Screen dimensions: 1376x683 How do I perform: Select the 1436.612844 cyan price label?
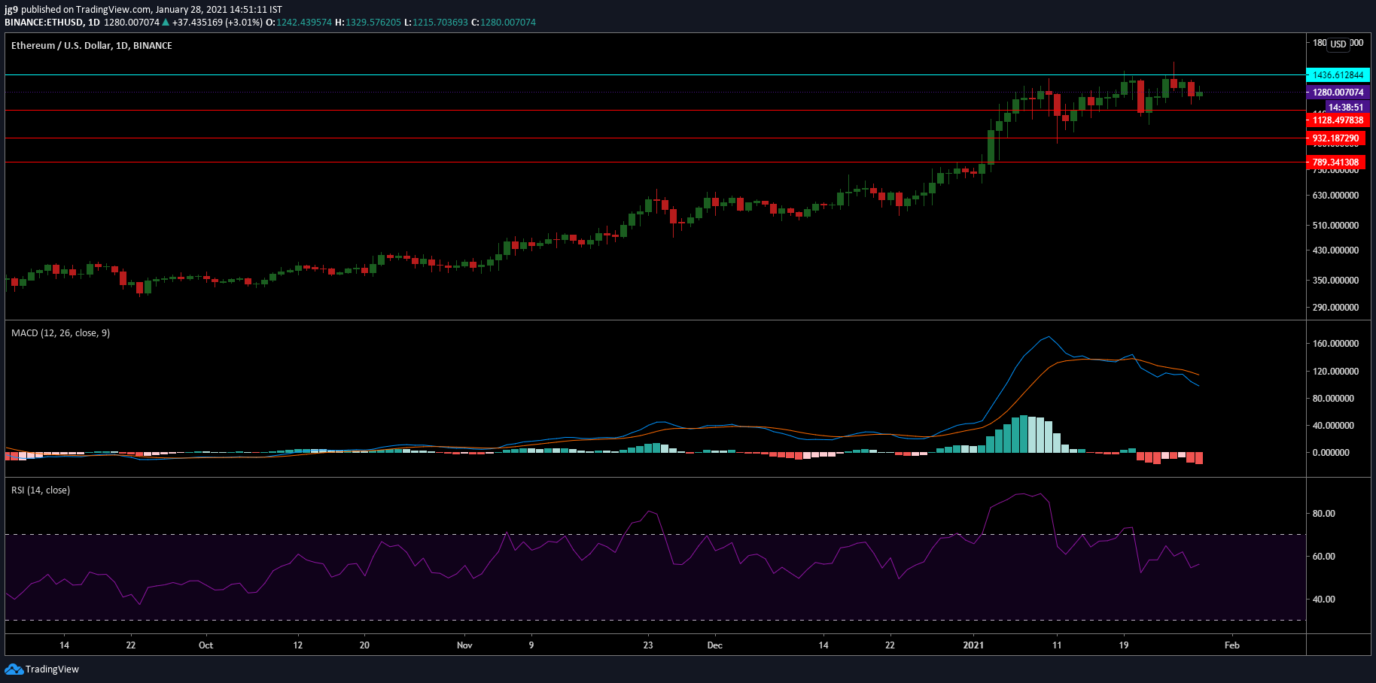[1338, 75]
